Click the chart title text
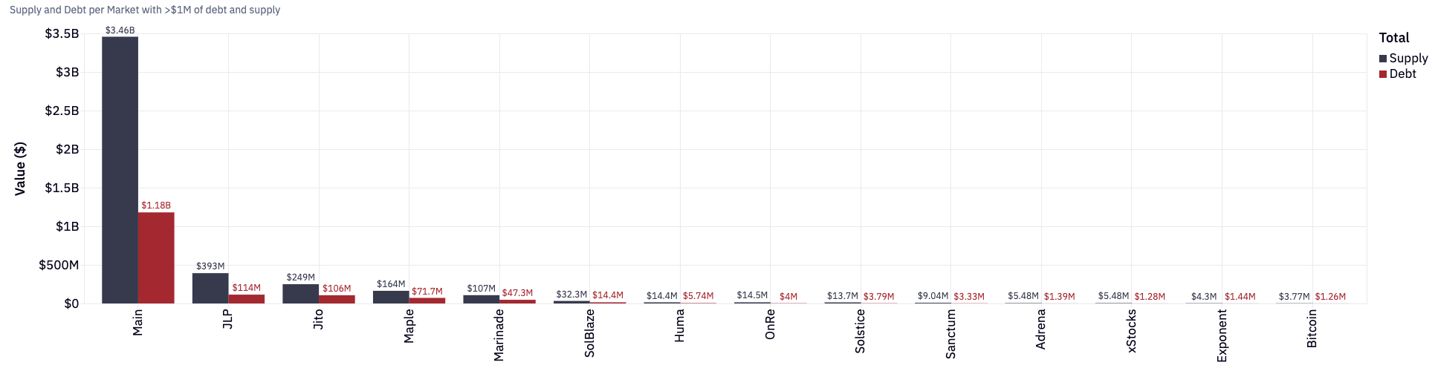Image resolution: width=1435 pixels, height=368 pixels. pyautogui.click(x=145, y=10)
